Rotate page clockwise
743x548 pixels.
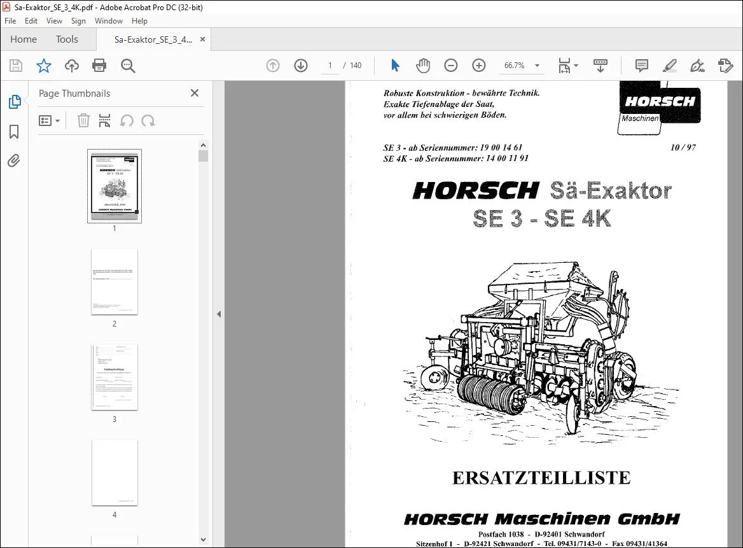click(148, 121)
